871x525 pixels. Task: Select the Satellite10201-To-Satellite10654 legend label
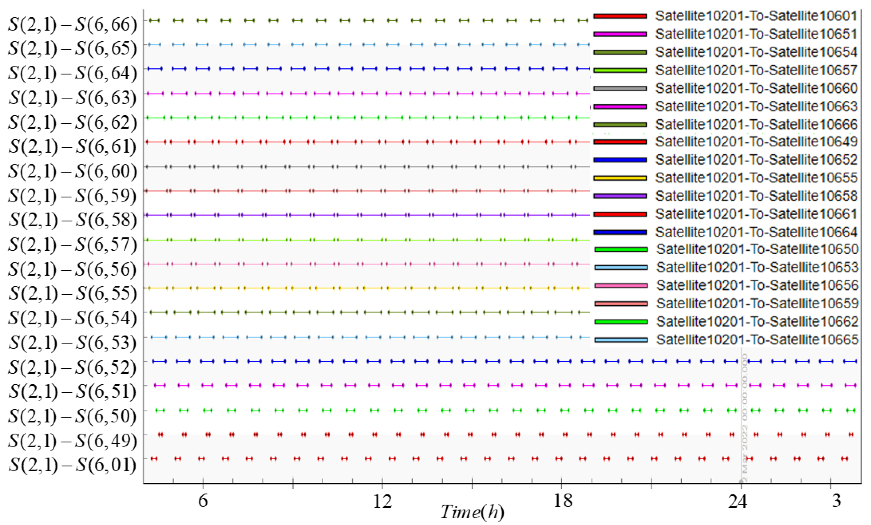[756, 52]
